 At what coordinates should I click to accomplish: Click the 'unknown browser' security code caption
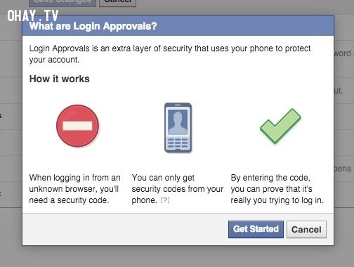tap(75, 189)
